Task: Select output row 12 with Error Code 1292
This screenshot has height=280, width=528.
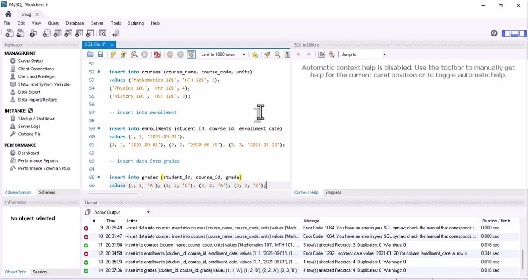Action: click(x=301, y=254)
